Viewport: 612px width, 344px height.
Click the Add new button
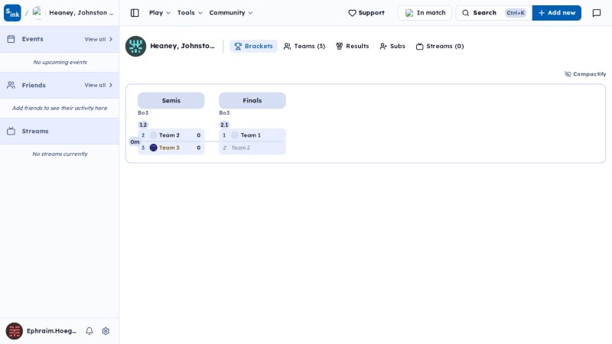click(557, 13)
